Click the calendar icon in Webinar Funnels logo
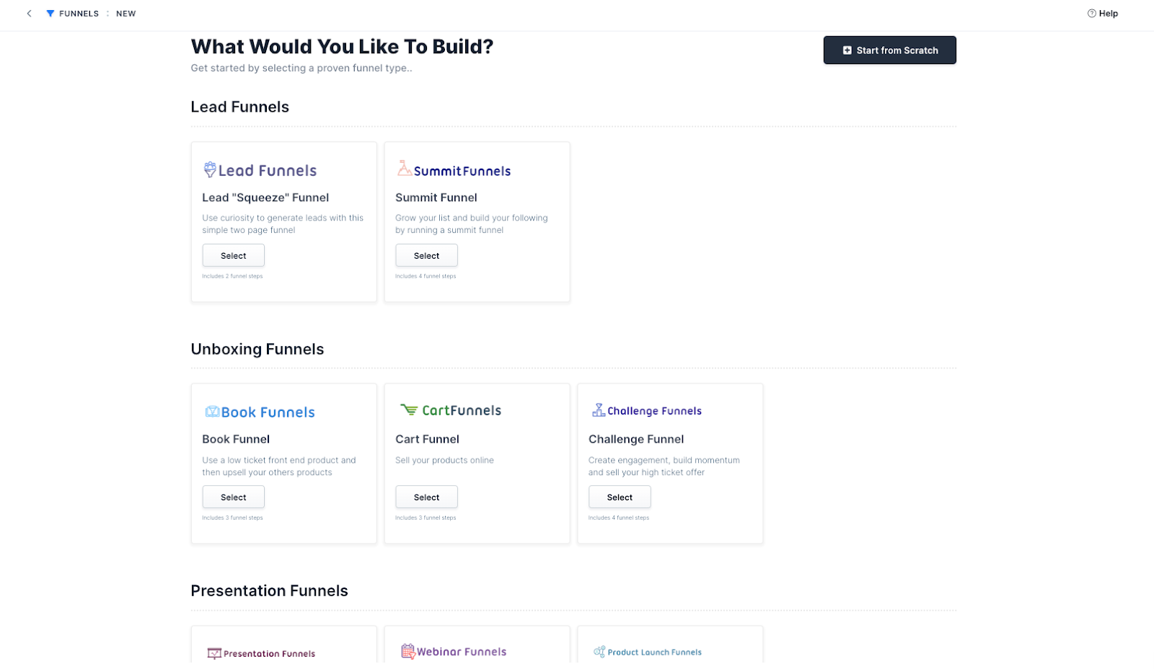 point(408,651)
